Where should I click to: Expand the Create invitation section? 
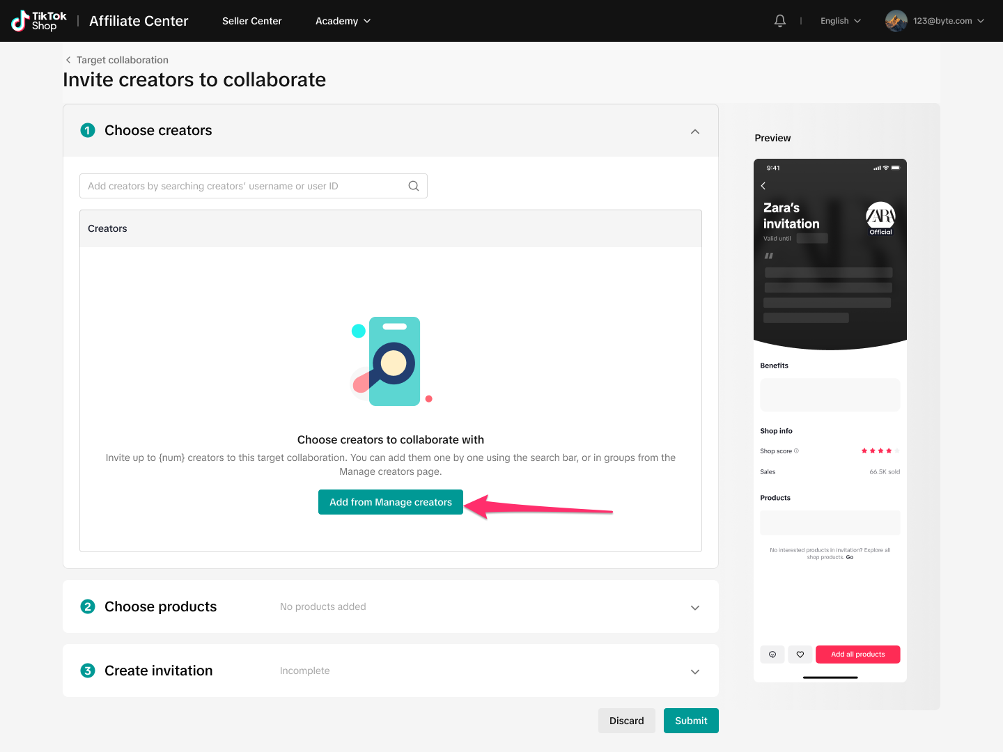[694, 672]
